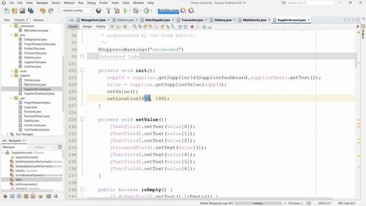Expand the icons package folder
Image resolution: width=366 pixels, height=206 pixels.
[11, 71]
